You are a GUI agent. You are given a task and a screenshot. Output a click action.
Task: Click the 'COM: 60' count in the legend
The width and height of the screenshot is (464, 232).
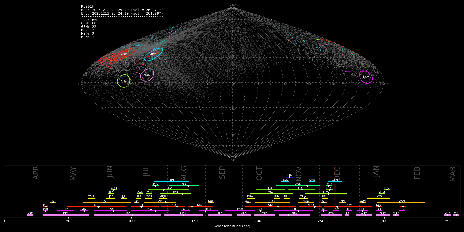[89, 23]
